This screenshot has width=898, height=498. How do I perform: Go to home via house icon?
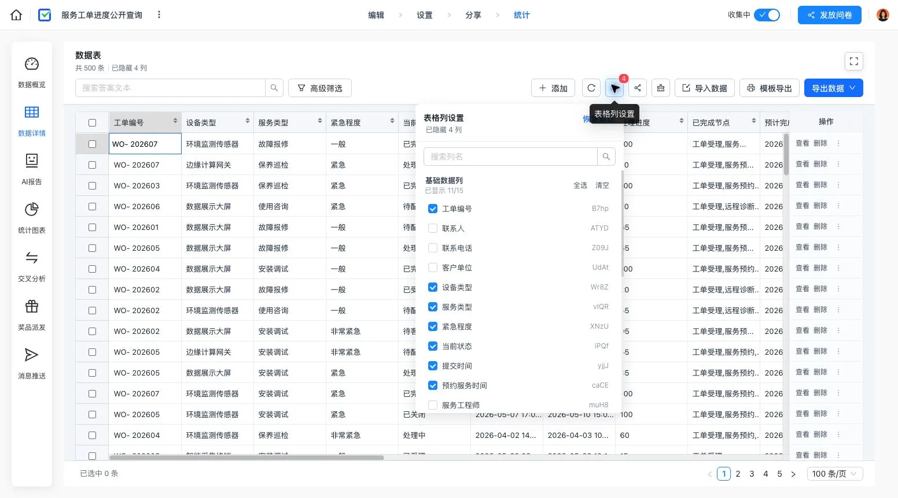[x=16, y=15]
